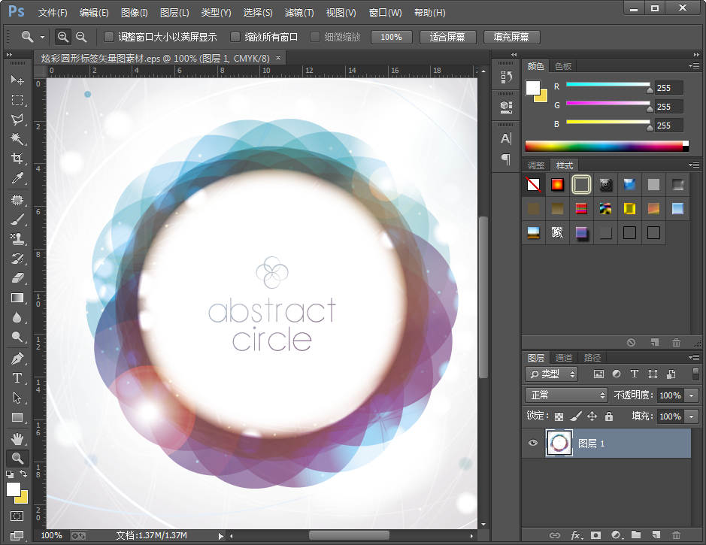This screenshot has height=545, width=706.
Task: Select the Rectangular Marquee tool
Action: [x=17, y=99]
